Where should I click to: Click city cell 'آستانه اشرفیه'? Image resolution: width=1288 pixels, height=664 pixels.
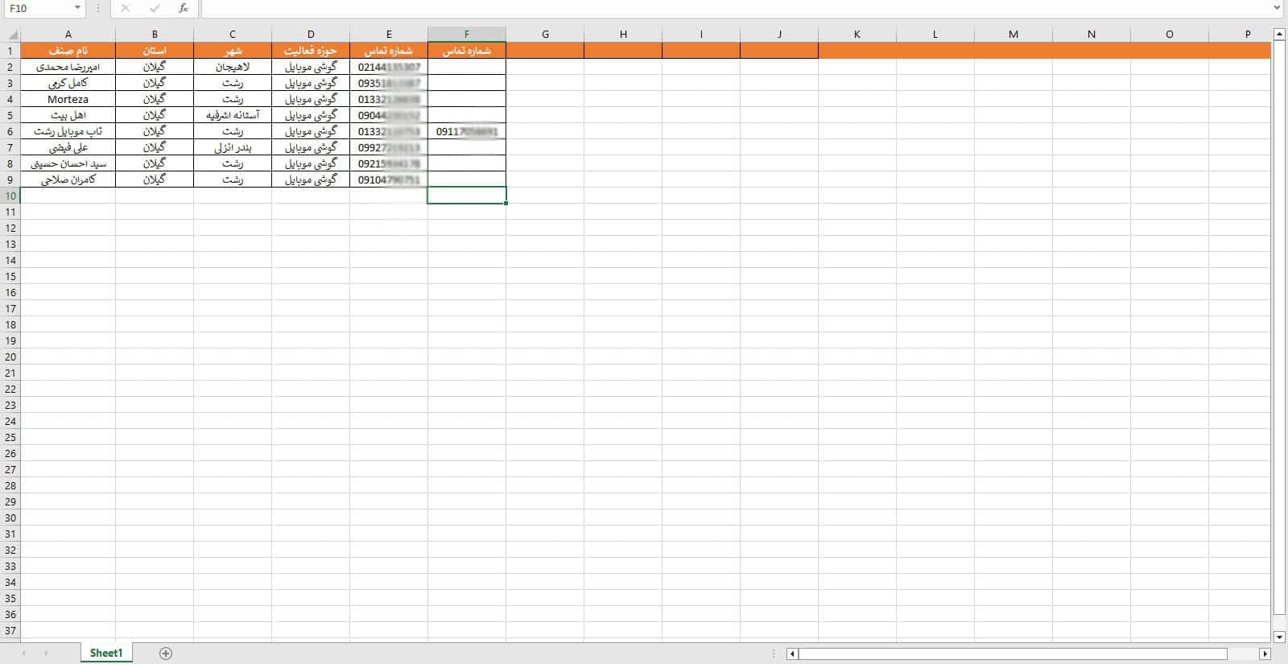pyautogui.click(x=233, y=115)
